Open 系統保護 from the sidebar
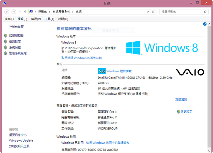 [15, 47]
